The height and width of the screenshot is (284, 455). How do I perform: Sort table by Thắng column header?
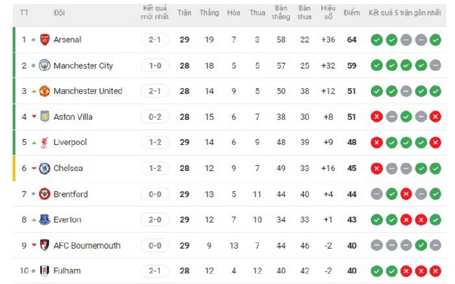pos(209,12)
